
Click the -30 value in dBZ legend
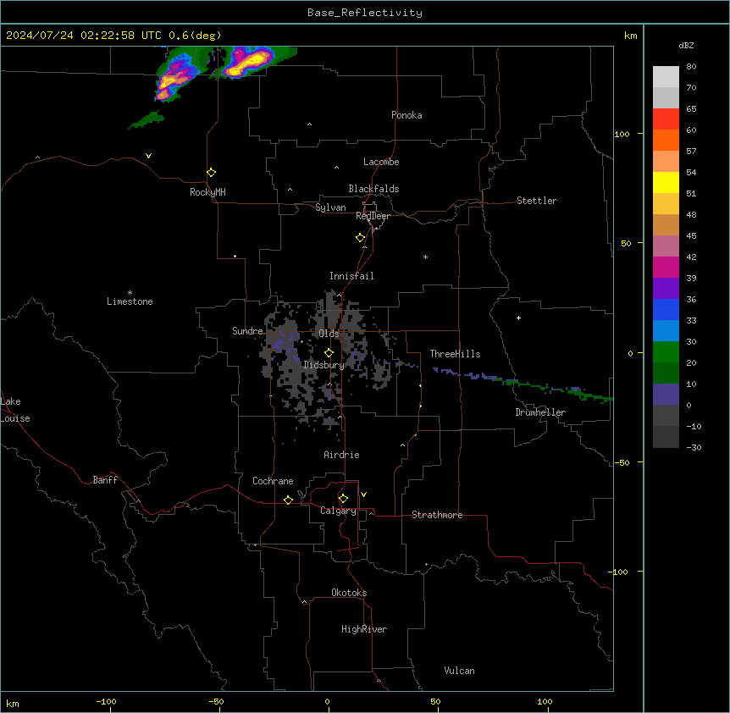(694, 447)
